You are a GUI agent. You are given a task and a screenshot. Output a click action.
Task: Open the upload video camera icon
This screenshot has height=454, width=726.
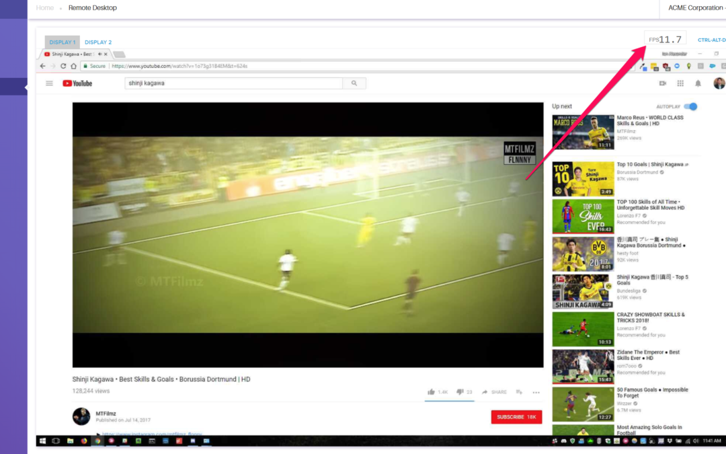[x=663, y=83]
